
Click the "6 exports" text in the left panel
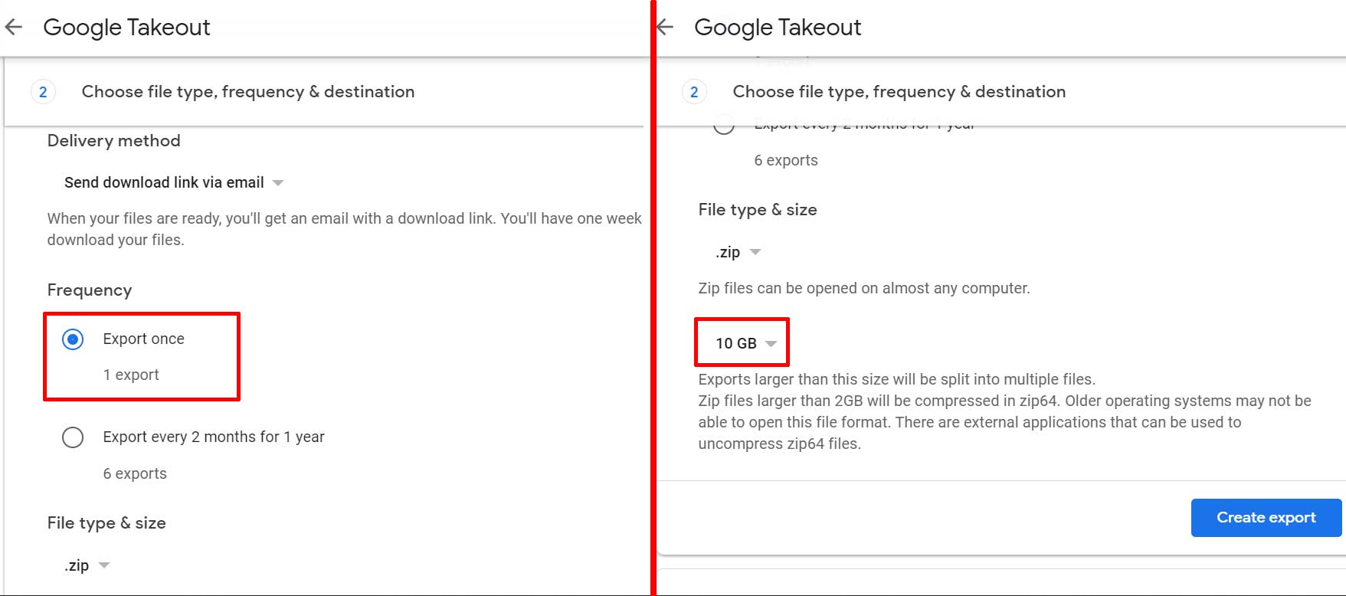[135, 473]
